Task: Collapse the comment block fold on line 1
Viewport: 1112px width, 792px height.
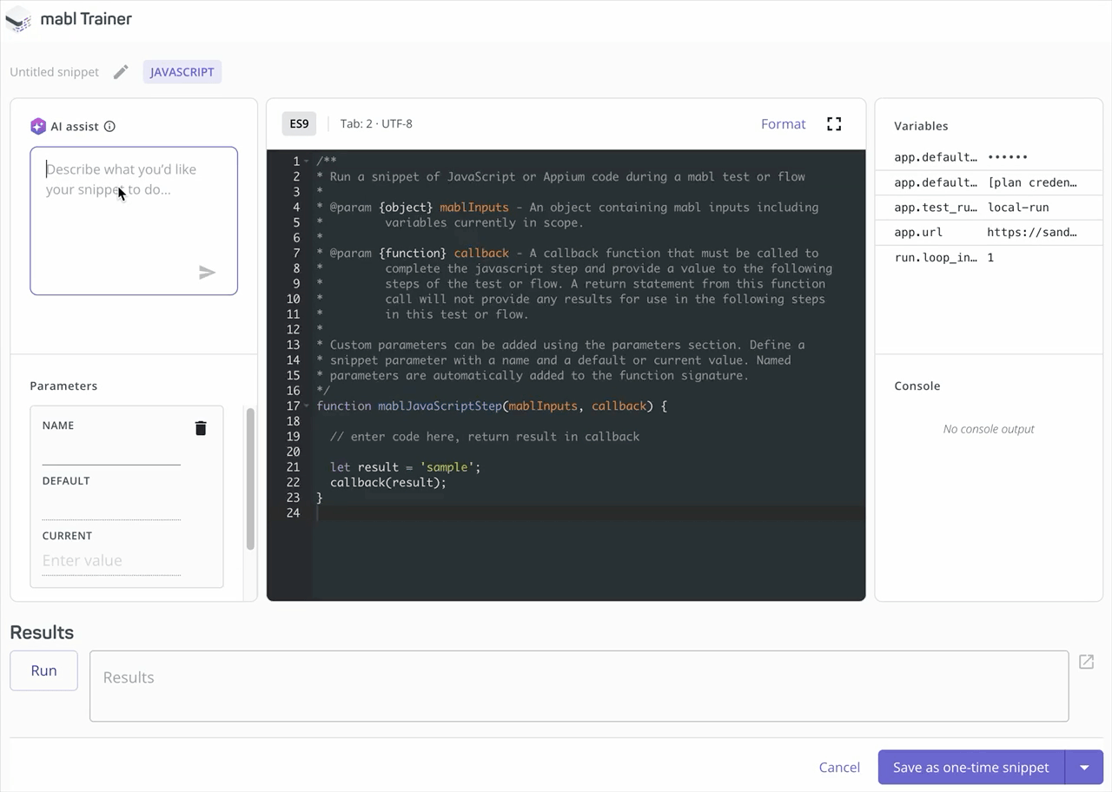Action: [307, 161]
